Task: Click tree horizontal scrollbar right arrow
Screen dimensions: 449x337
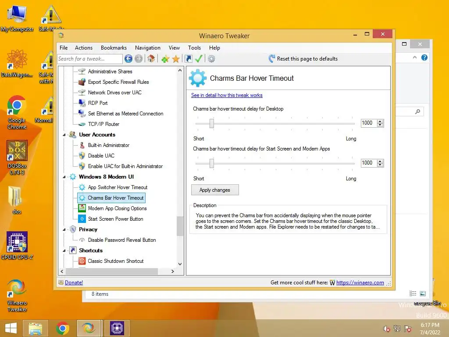Action: click(x=173, y=271)
